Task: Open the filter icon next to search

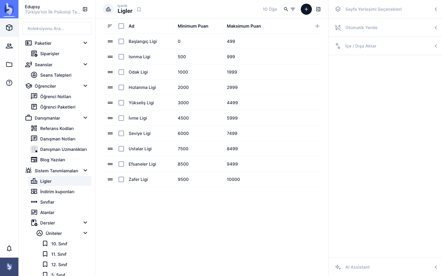Action: point(293,9)
